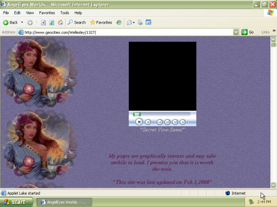Expand the address bar dropdown
Screen dimensions: 277x207
click(x=236, y=32)
